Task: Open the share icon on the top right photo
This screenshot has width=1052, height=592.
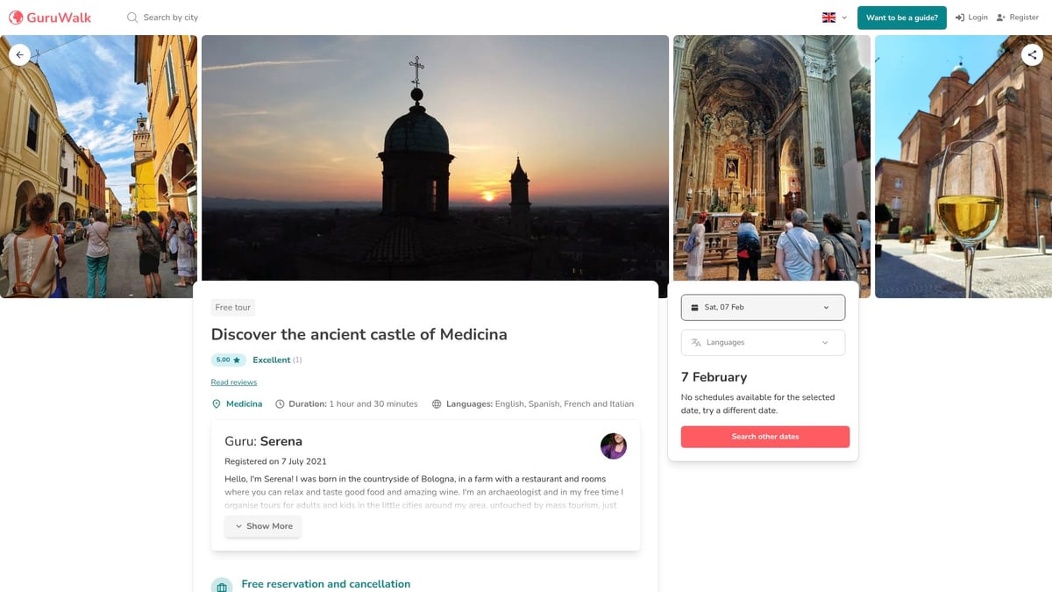Action: coord(1033,54)
